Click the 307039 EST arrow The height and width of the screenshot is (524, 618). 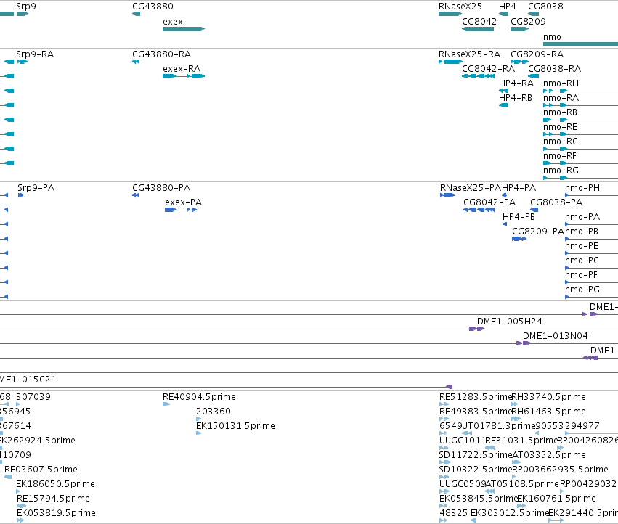(x=18, y=404)
